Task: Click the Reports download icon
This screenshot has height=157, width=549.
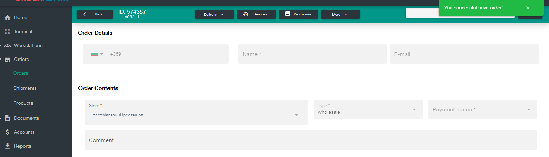Action: (x=7, y=146)
